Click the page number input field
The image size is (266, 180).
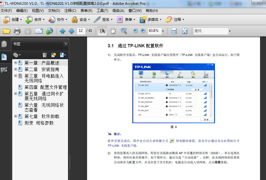pos(81,31)
